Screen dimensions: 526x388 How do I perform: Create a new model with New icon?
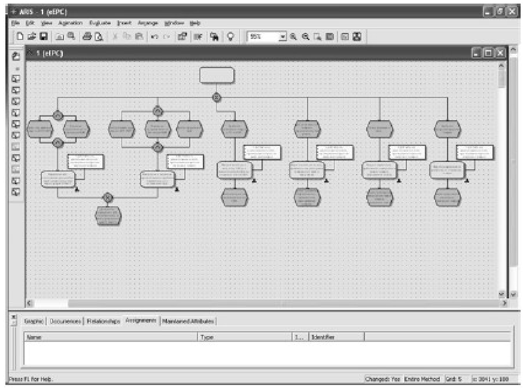pos(20,36)
